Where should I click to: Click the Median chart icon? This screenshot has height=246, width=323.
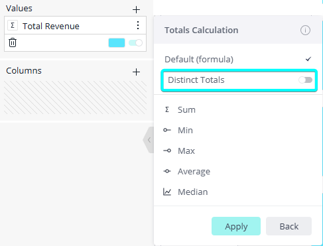(x=167, y=192)
